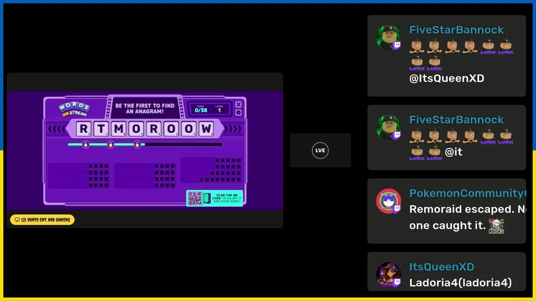Click the @ItsQueenXD mention text
The height and width of the screenshot is (301, 536).
447,78
